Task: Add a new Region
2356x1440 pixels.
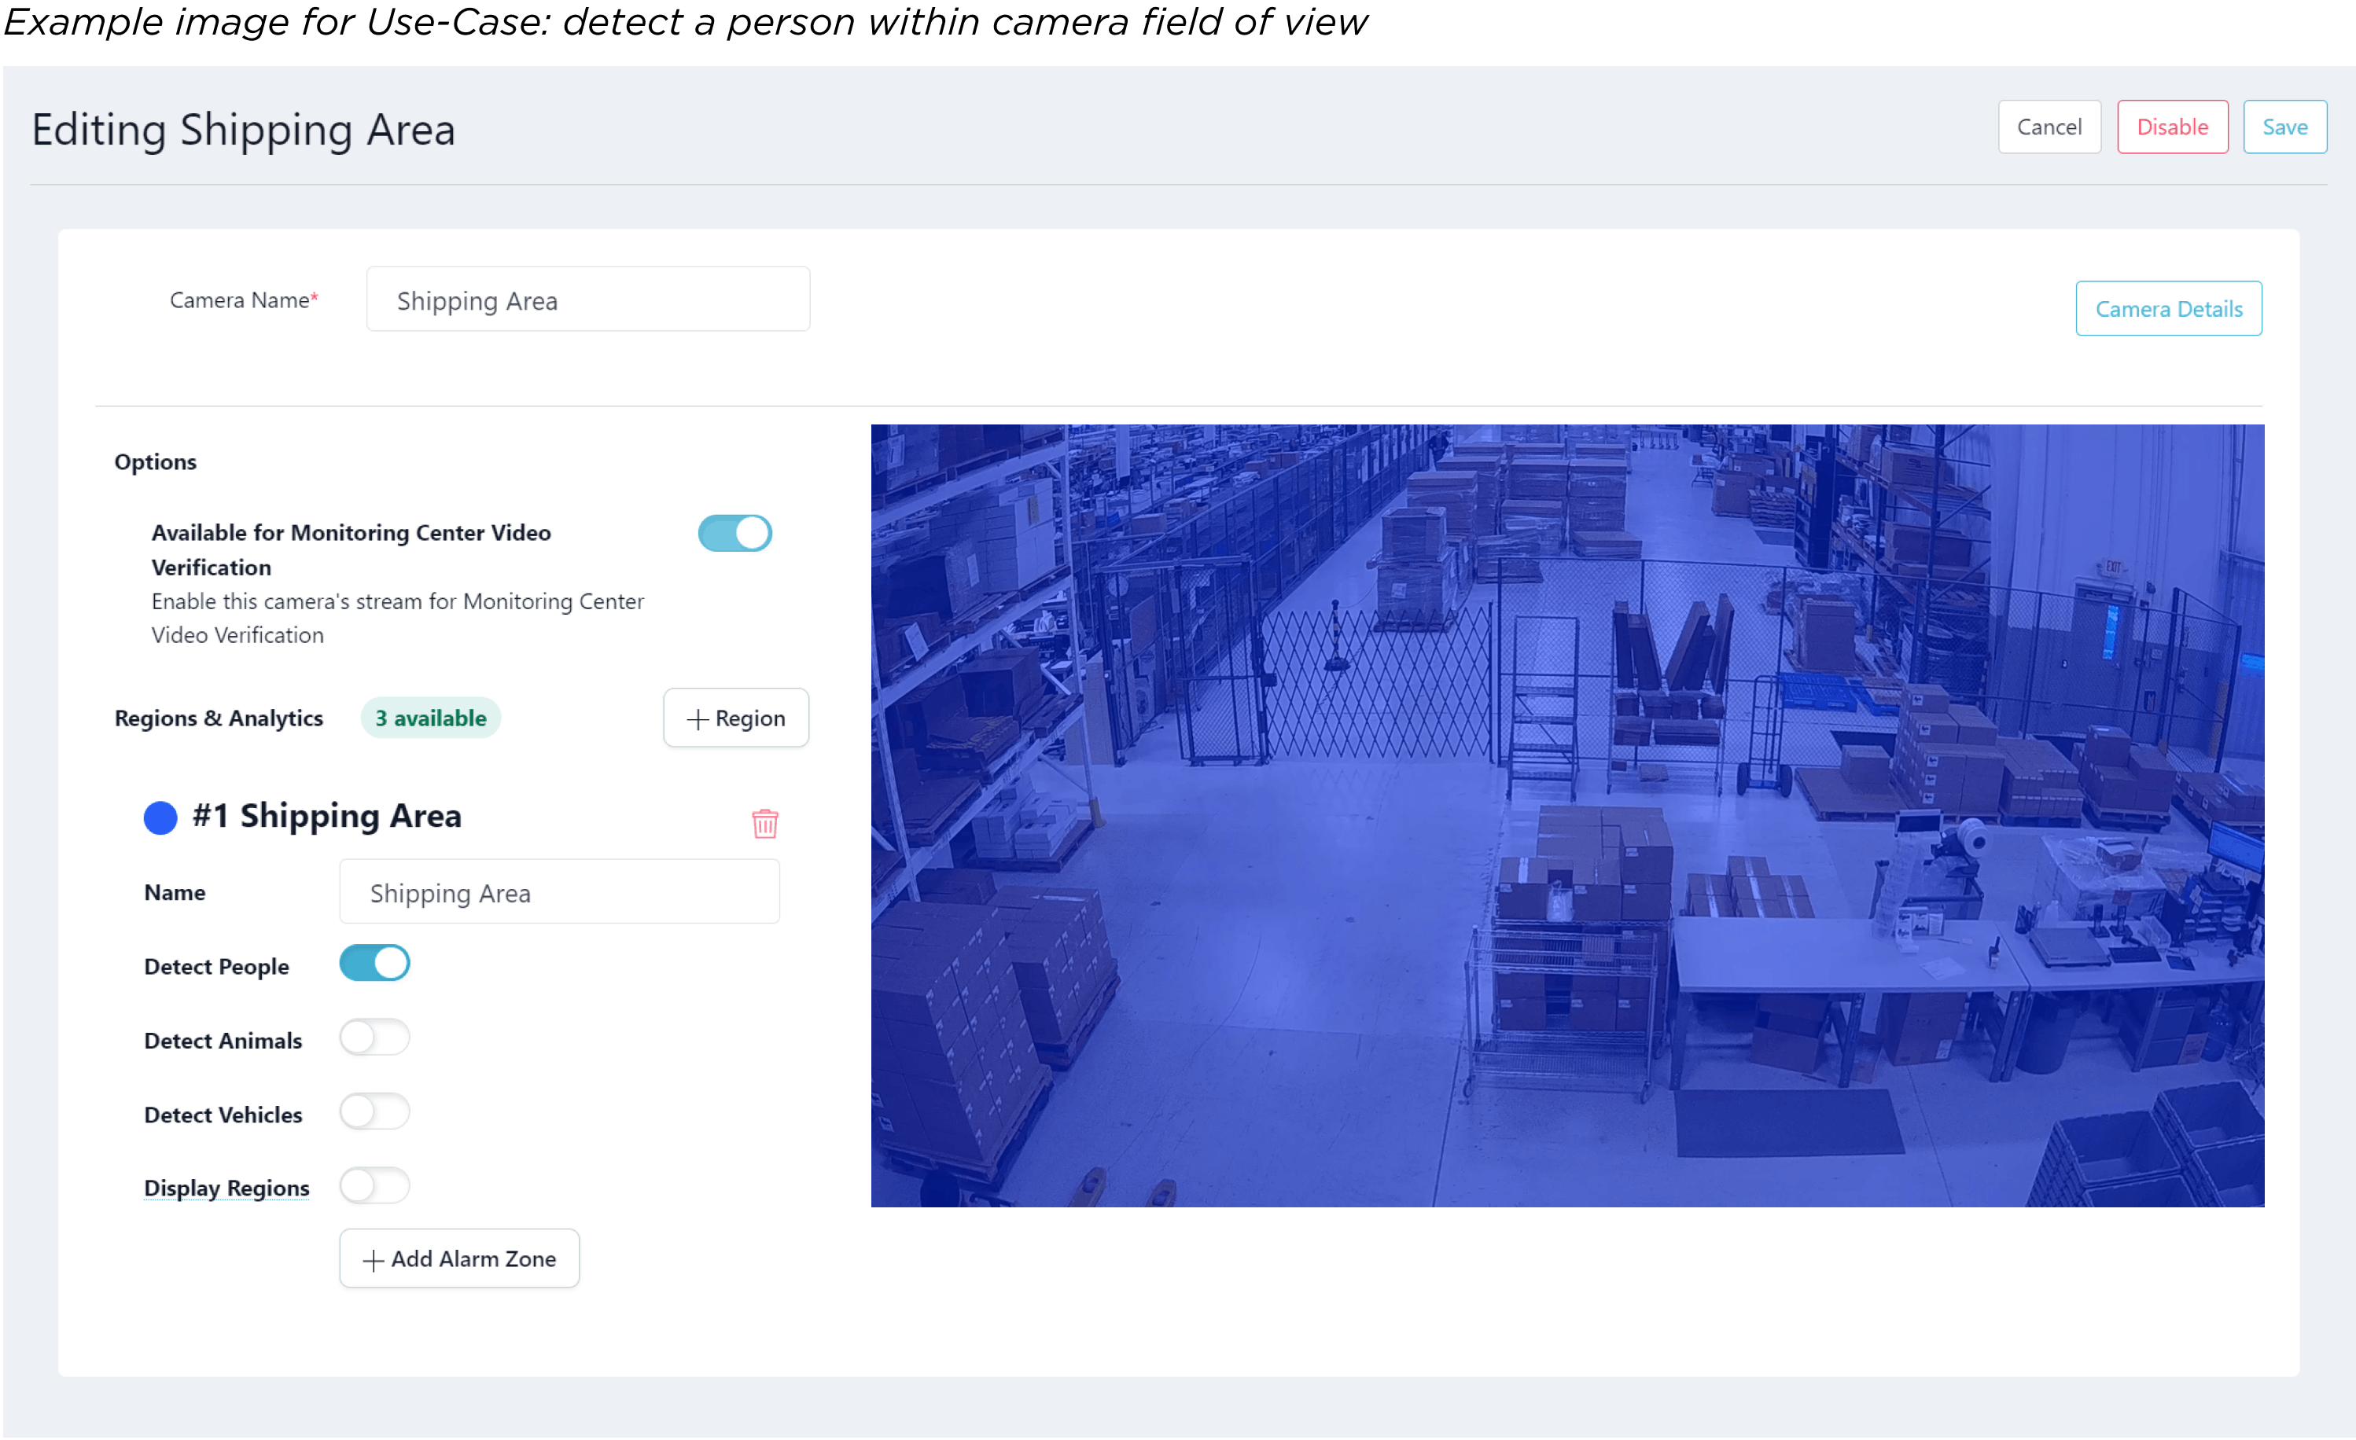Action: (735, 718)
